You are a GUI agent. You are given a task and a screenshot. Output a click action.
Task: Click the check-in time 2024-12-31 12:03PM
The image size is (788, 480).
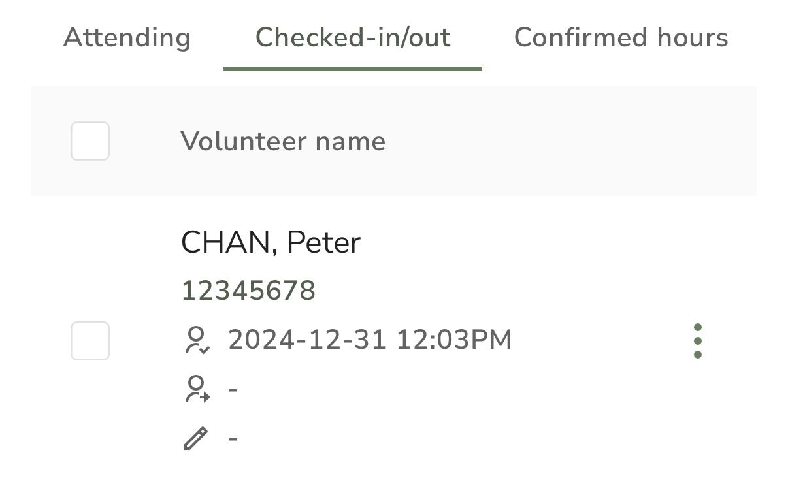point(370,340)
